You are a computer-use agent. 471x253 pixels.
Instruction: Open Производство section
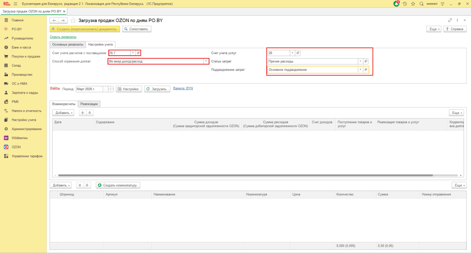click(22, 74)
